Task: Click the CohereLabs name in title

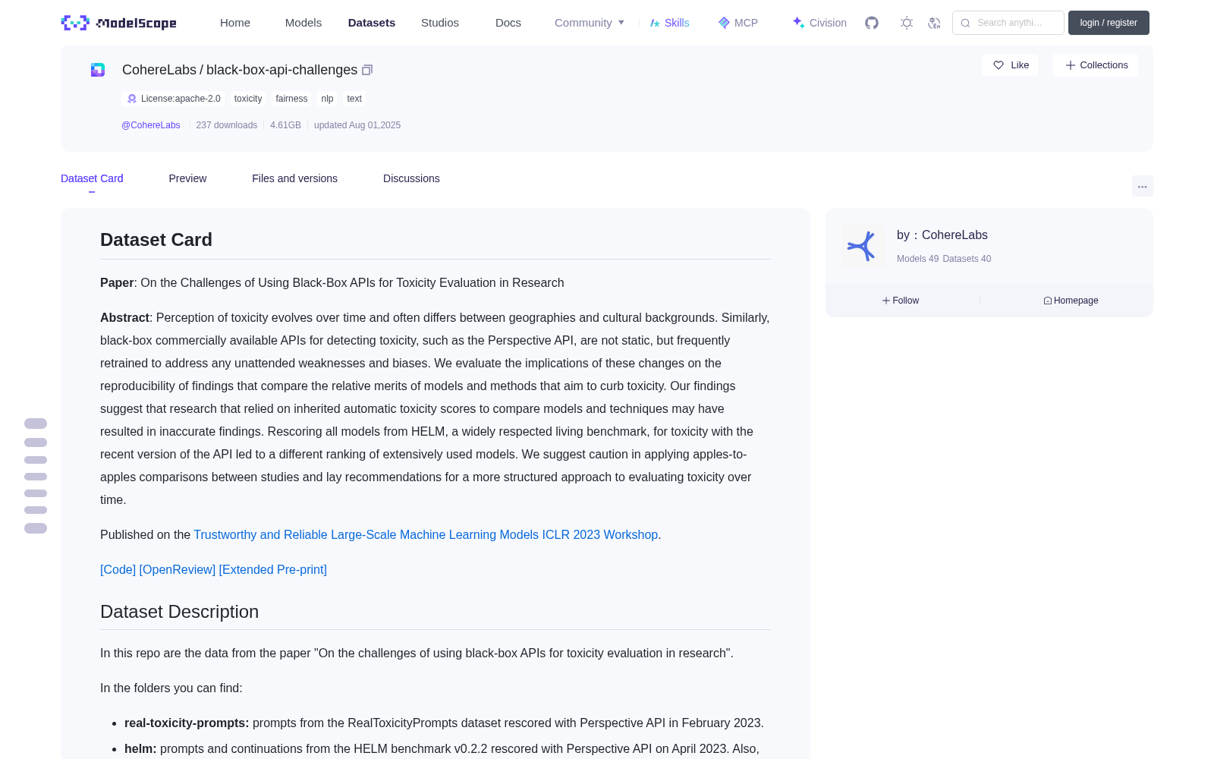Action: click(159, 70)
